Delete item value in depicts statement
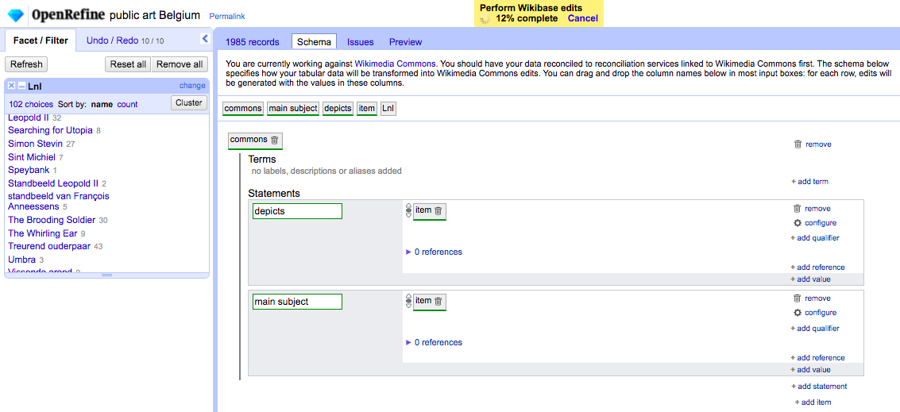Screen dimensions: 900x412 pyautogui.click(x=438, y=210)
